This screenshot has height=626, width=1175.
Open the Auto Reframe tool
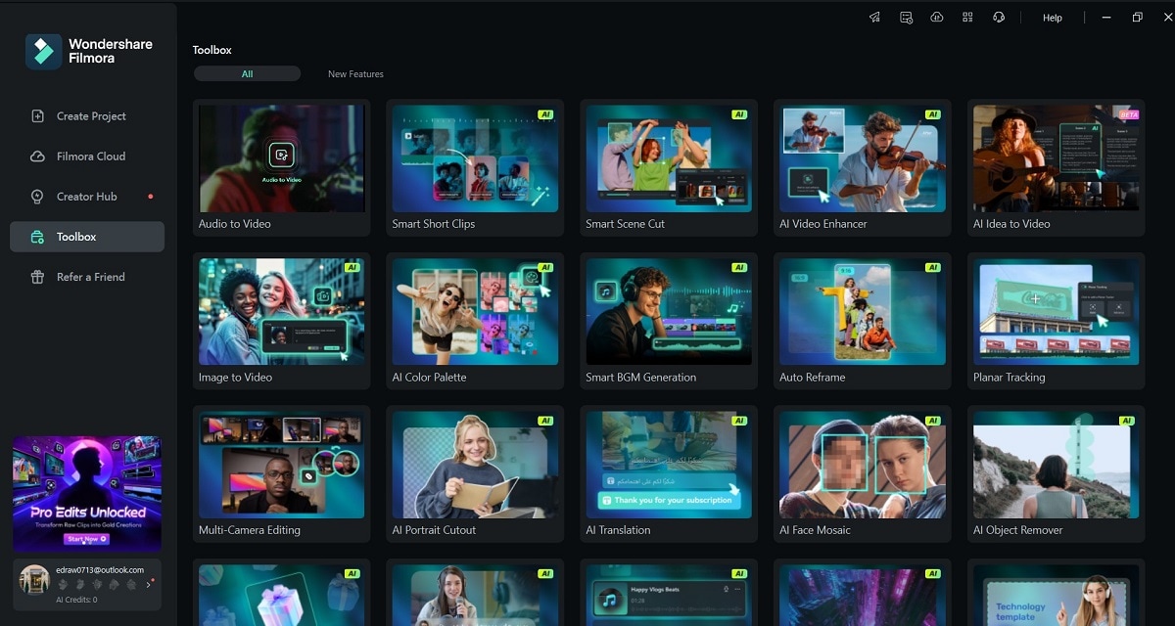coord(863,321)
